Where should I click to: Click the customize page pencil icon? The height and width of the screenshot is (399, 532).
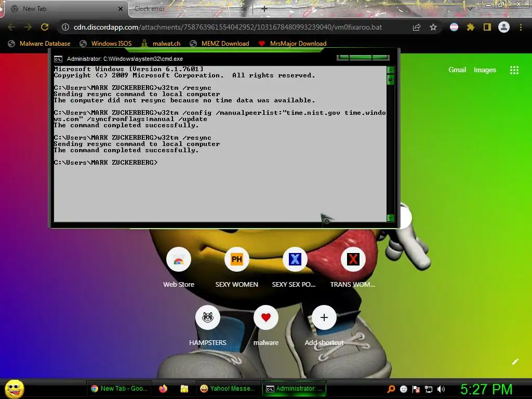click(x=515, y=362)
